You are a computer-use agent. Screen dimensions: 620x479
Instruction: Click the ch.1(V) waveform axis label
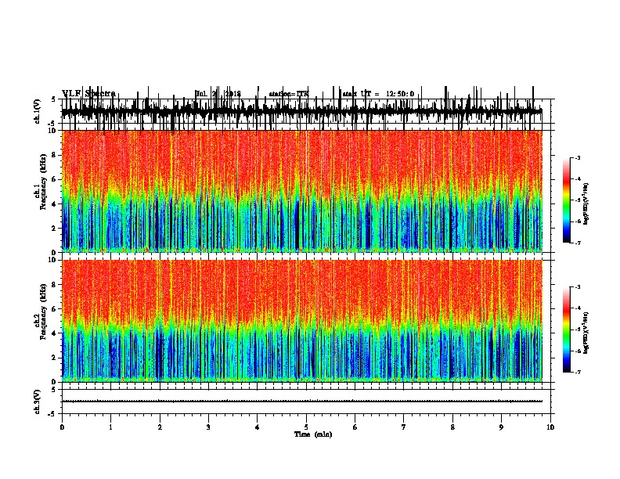pos(38,111)
